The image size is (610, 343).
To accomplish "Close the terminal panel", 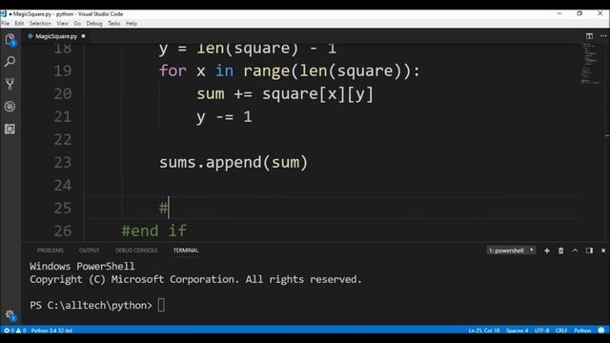I will (603, 251).
